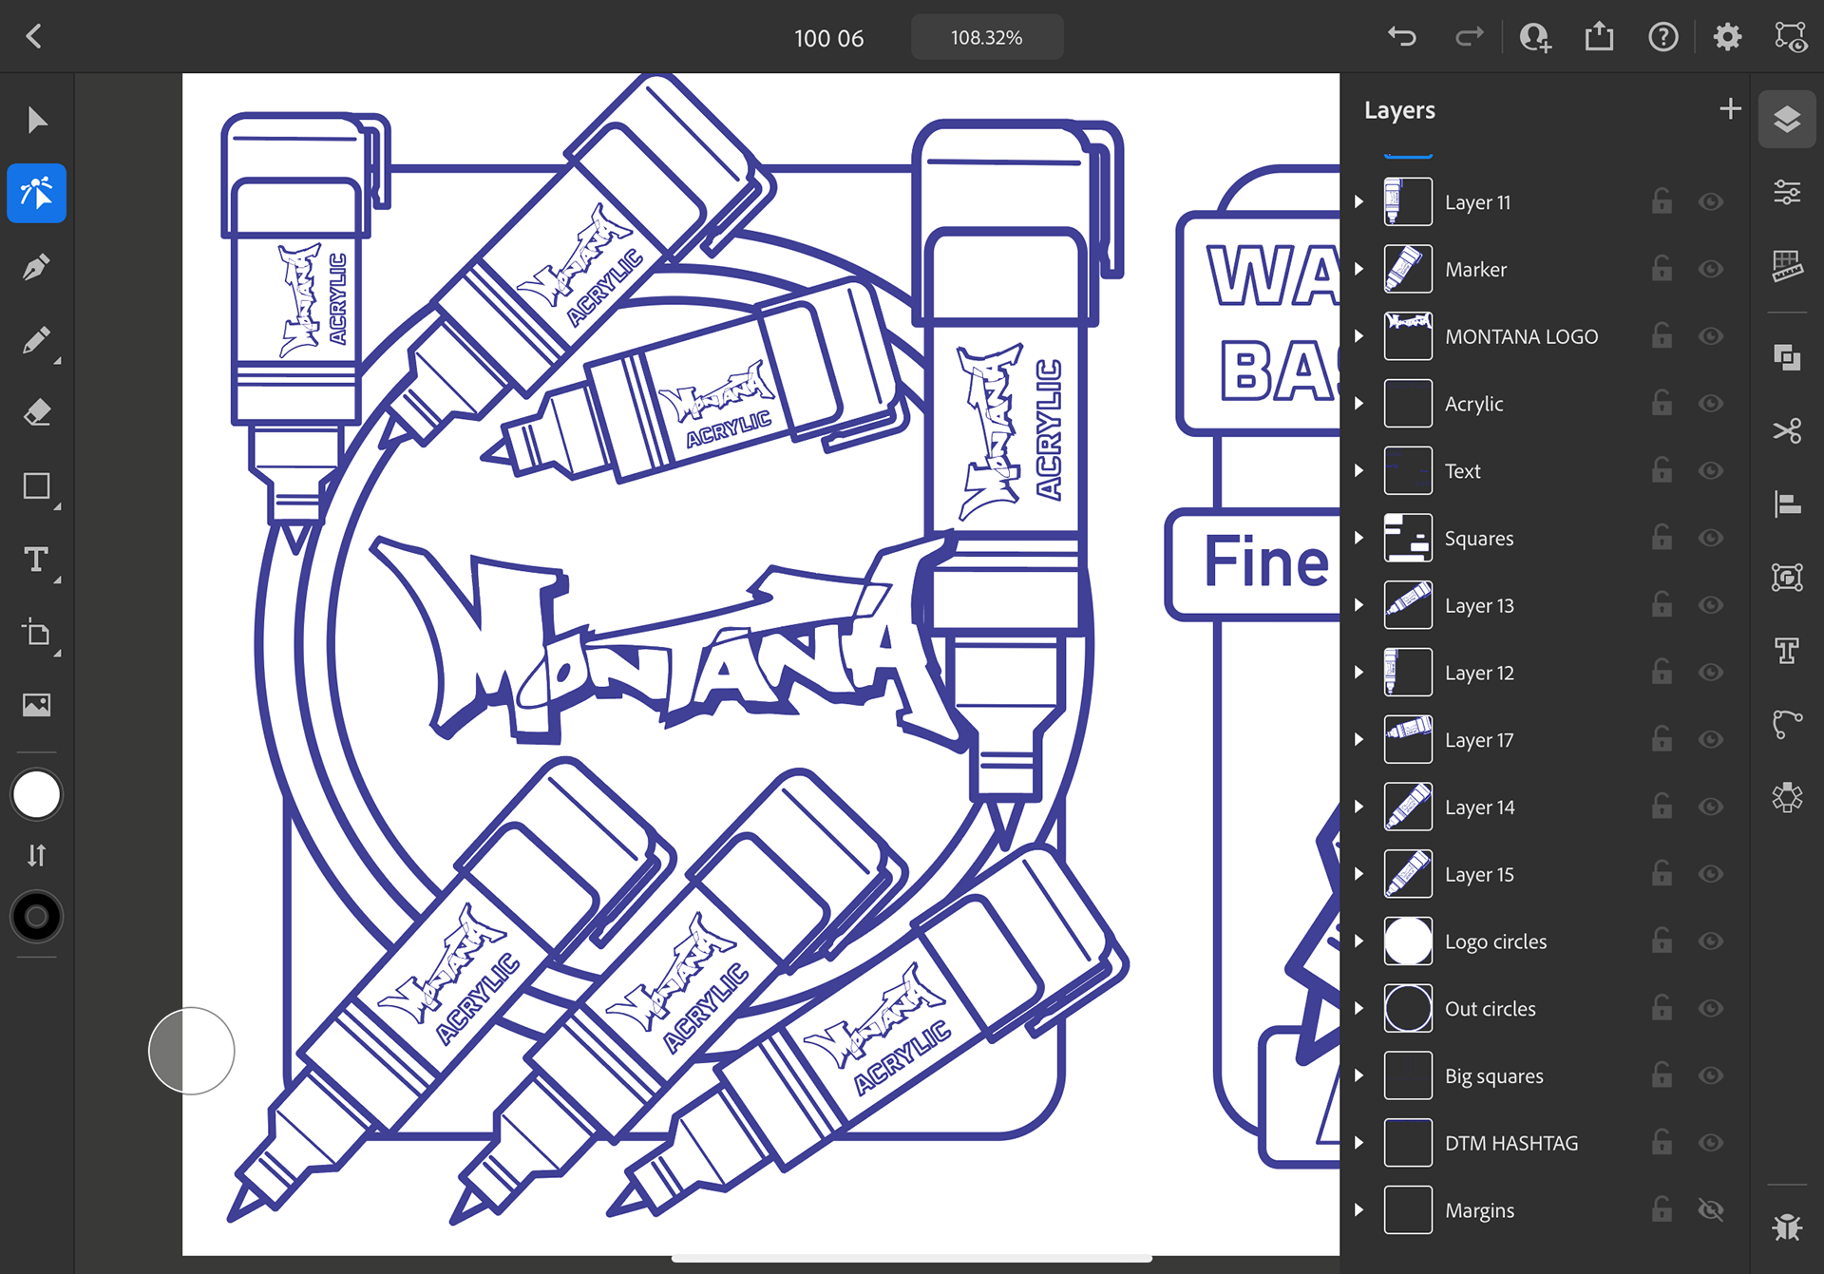1824x1274 pixels.
Task: Hide the Logo circles layer
Action: (x=1711, y=941)
